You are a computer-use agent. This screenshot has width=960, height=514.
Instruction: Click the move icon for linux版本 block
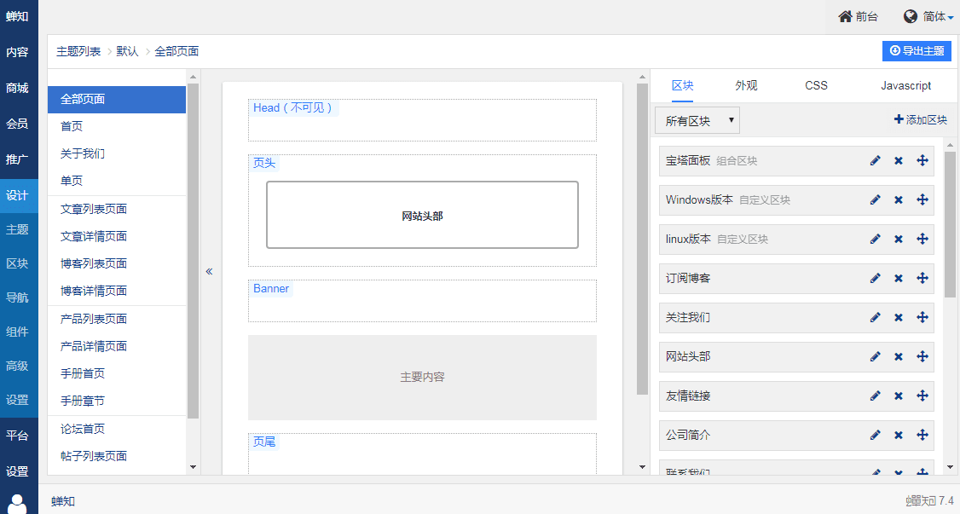tap(922, 240)
